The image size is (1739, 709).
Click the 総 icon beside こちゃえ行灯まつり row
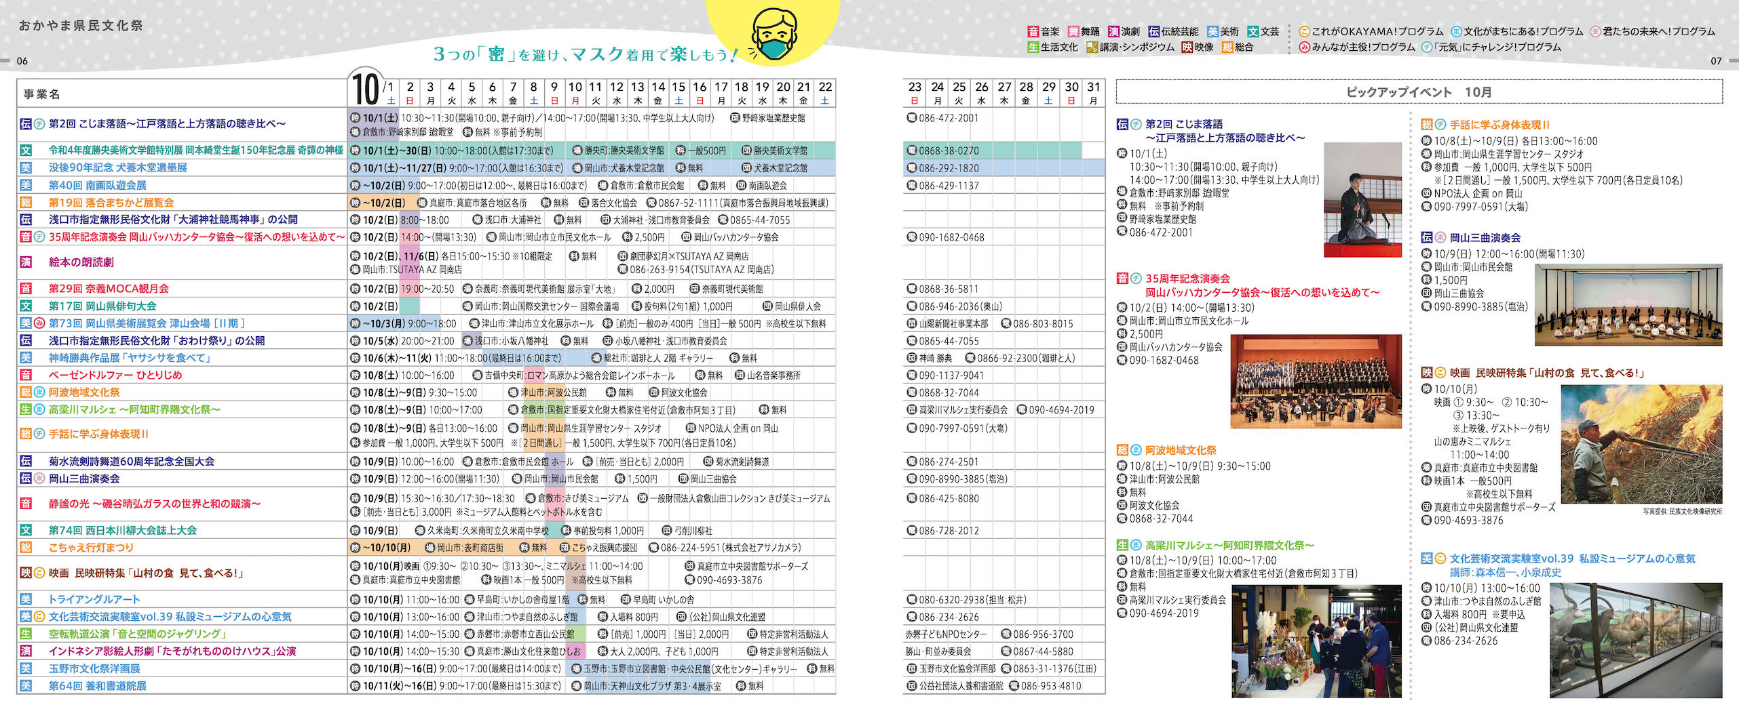(26, 547)
